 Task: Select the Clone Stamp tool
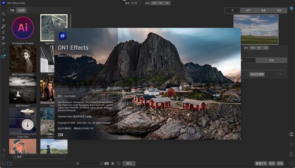coord(3,50)
